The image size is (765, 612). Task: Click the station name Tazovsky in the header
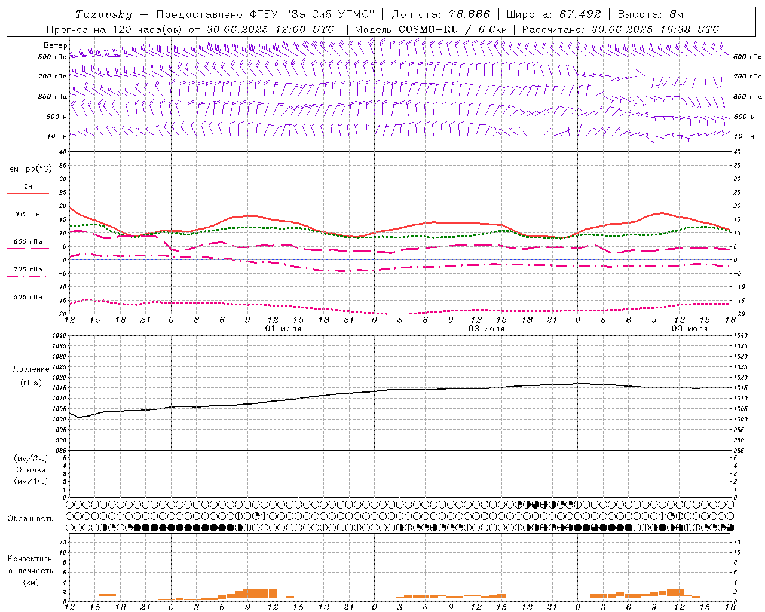click(104, 14)
